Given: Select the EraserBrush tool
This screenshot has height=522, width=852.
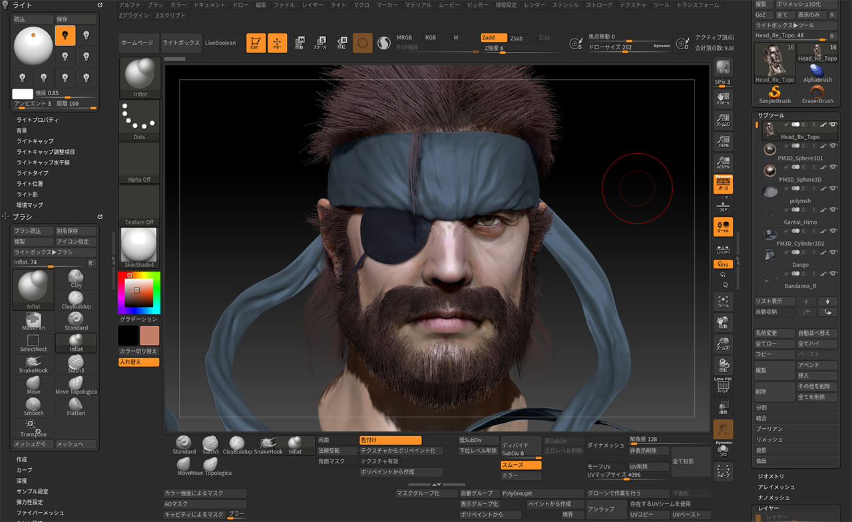Looking at the screenshot, I should 817,94.
